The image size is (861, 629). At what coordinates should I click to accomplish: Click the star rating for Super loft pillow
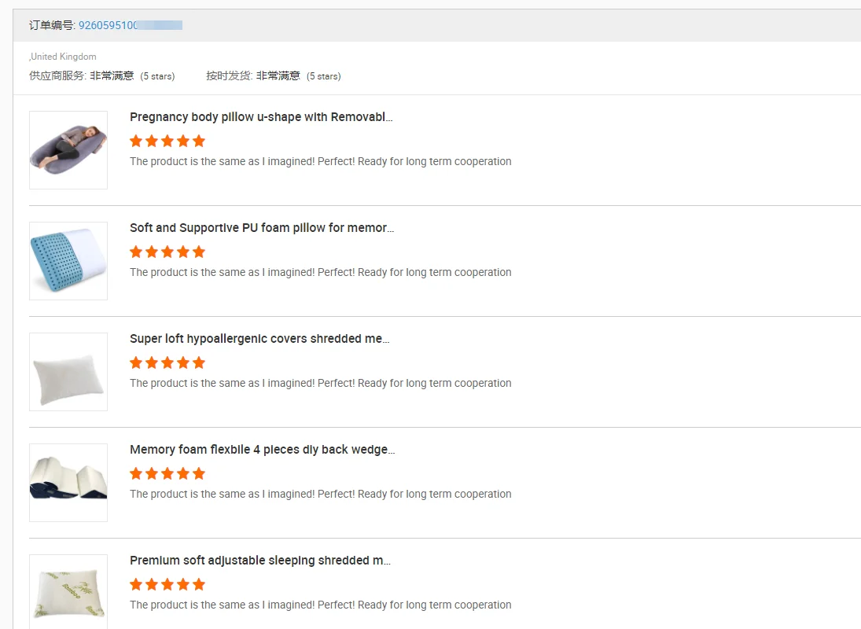tap(167, 362)
